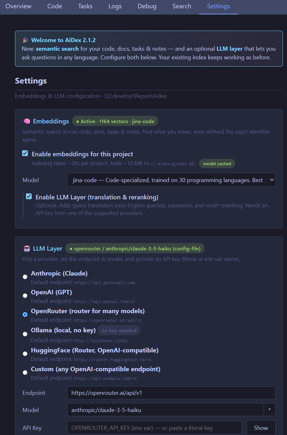The image size is (287, 435).
Task: Open the Debug tab
Action: (147, 6)
